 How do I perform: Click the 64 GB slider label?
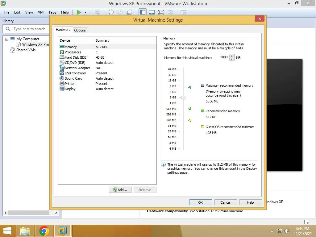click(x=172, y=69)
